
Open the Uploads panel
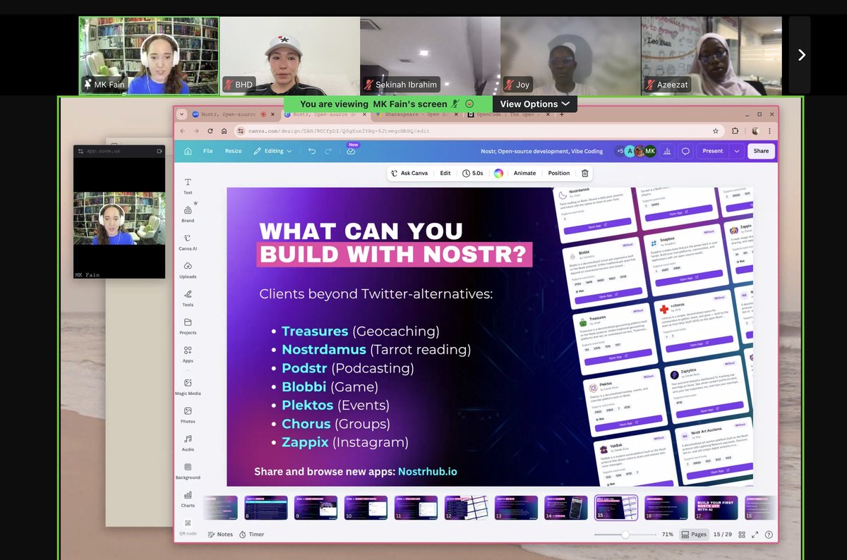(188, 270)
